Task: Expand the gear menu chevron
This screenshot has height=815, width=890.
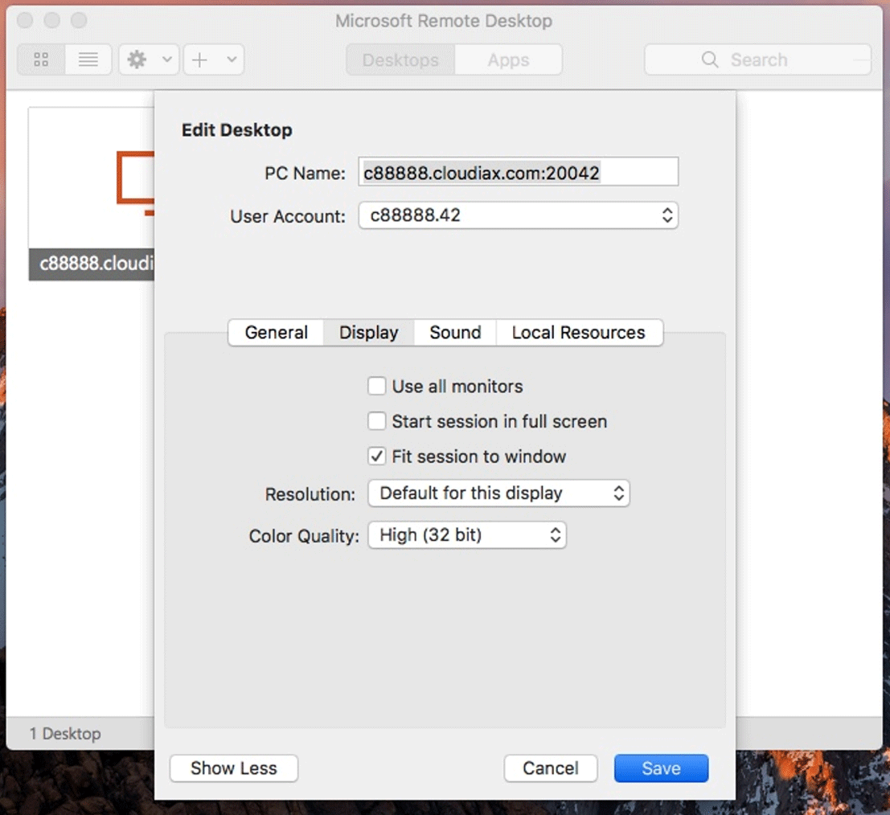Action: 167,59
